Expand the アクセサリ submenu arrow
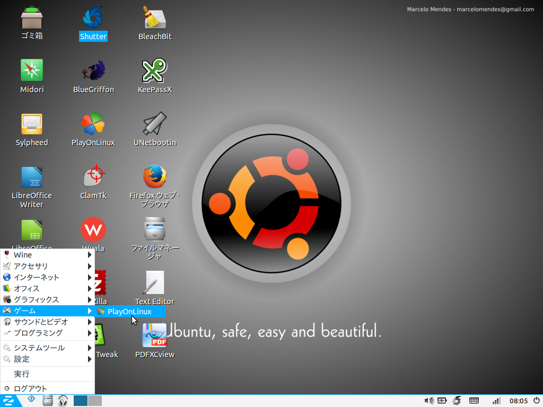This screenshot has height=407, width=543. 89,266
